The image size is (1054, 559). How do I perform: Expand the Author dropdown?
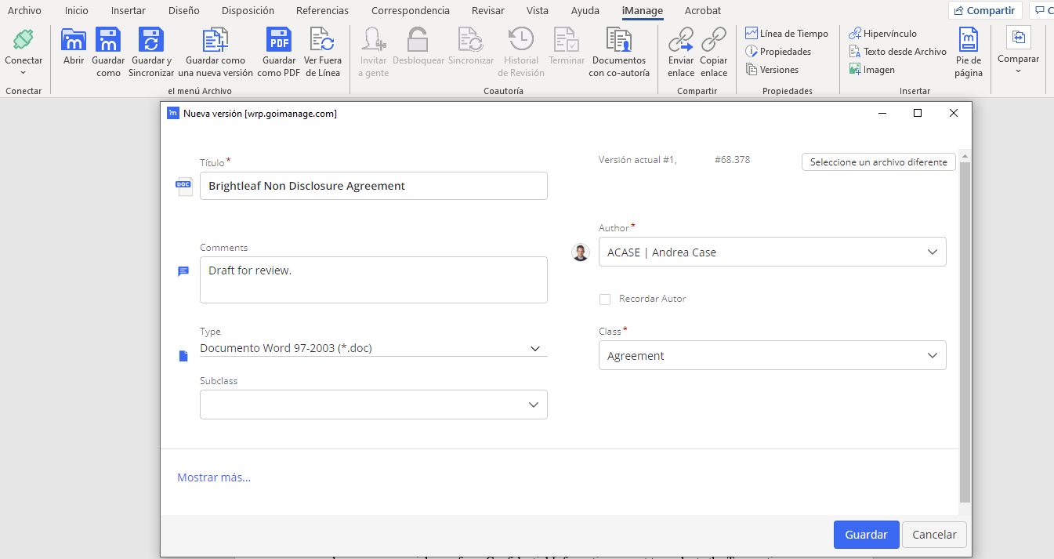[x=932, y=252]
